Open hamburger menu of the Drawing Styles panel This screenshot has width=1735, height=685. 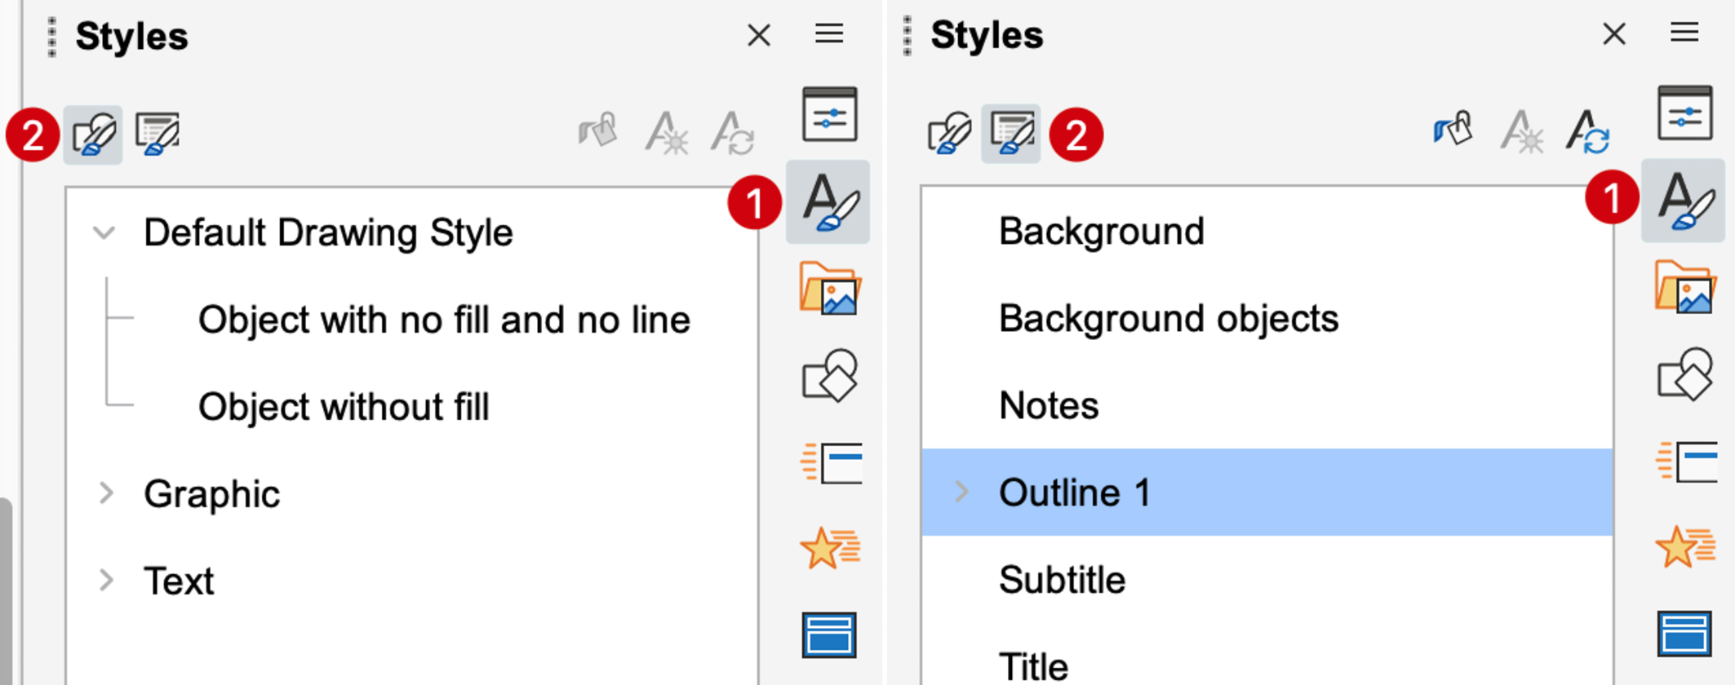(829, 34)
